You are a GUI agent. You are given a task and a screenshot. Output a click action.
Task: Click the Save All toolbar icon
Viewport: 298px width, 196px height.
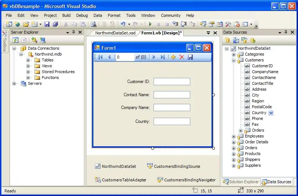(55, 24)
